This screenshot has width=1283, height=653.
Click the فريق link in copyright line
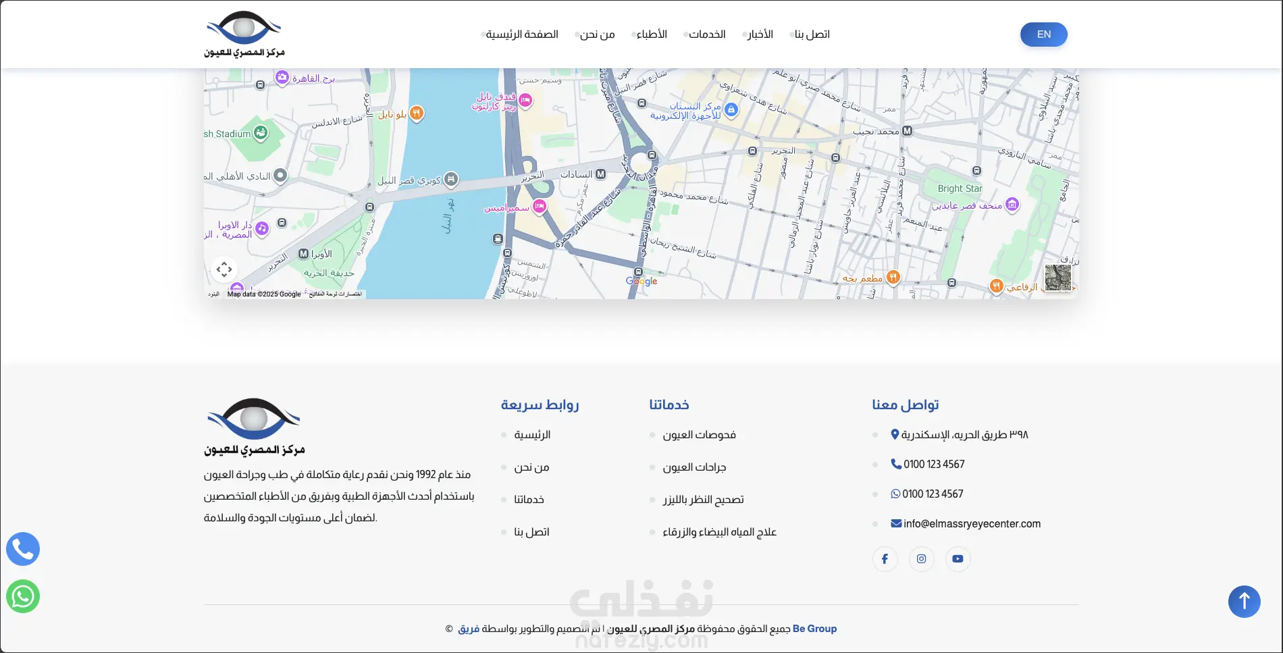tap(469, 629)
